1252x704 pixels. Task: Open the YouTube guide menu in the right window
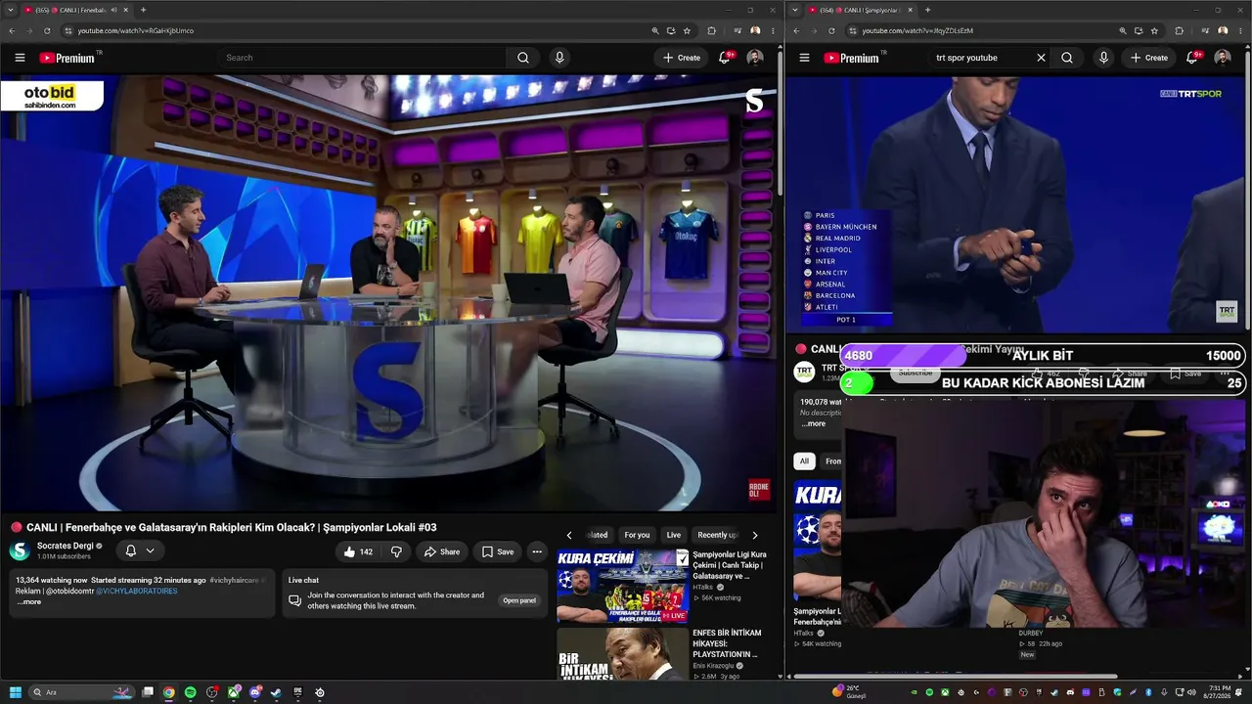coord(804,58)
